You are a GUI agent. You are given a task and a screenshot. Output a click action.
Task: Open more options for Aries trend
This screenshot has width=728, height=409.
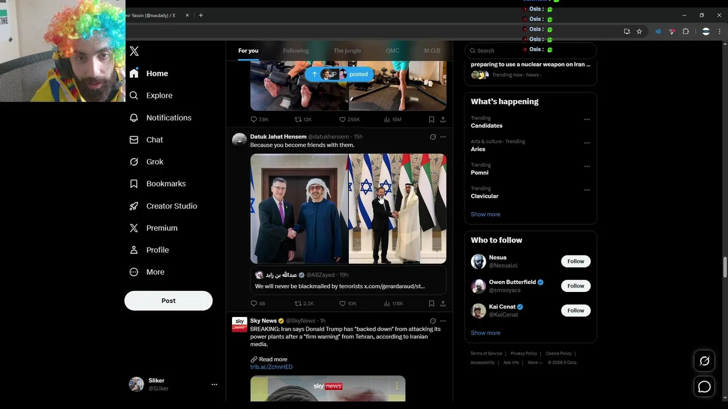tap(587, 143)
